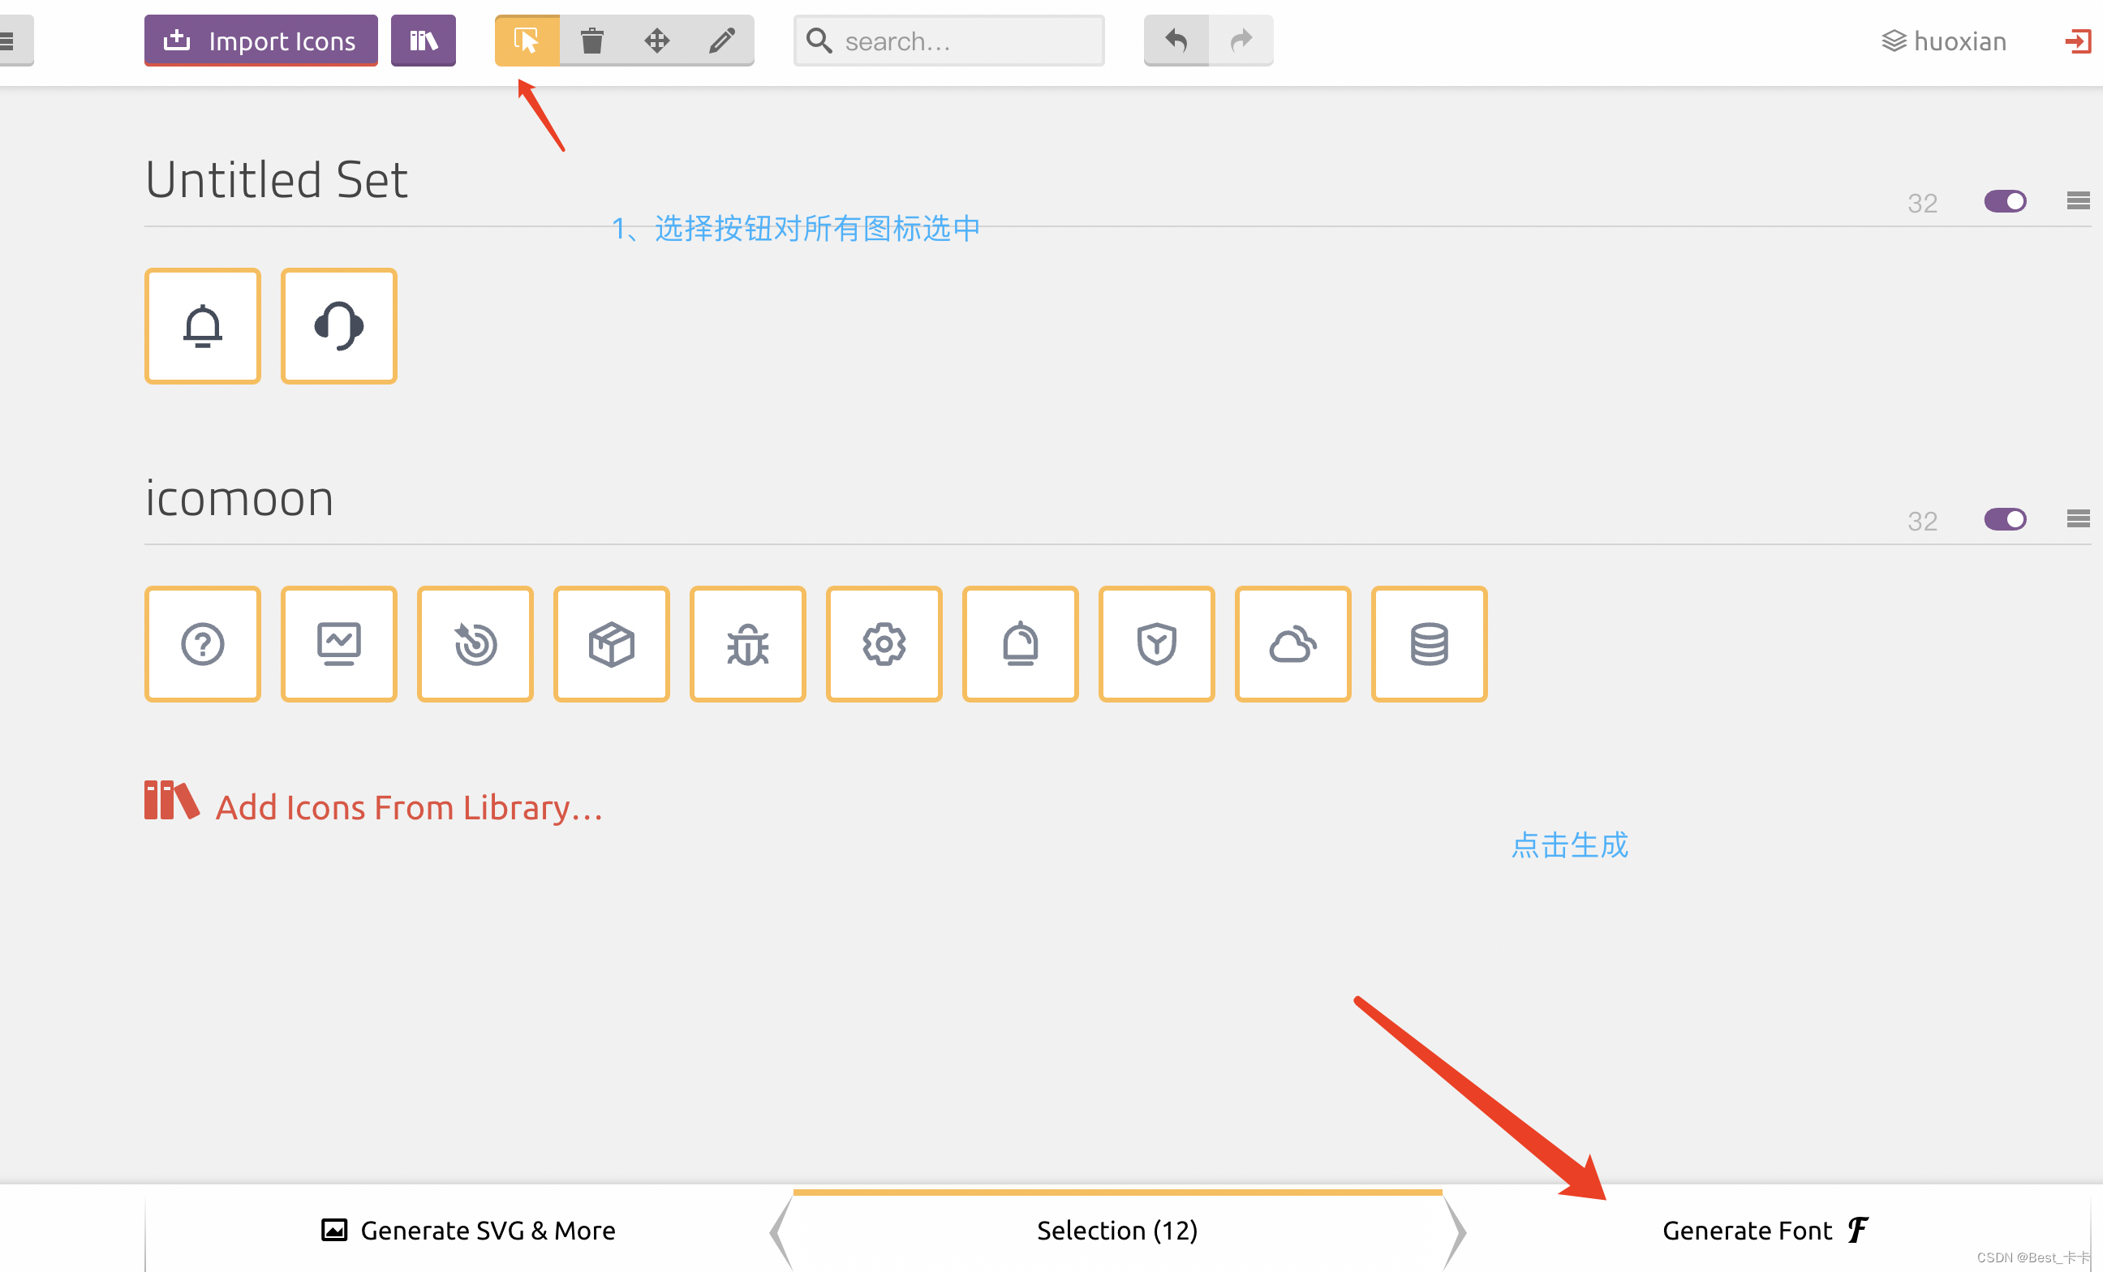Viewport: 2103px width, 1272px height.
Task: Deselect the headset icon
Action: 339,326
